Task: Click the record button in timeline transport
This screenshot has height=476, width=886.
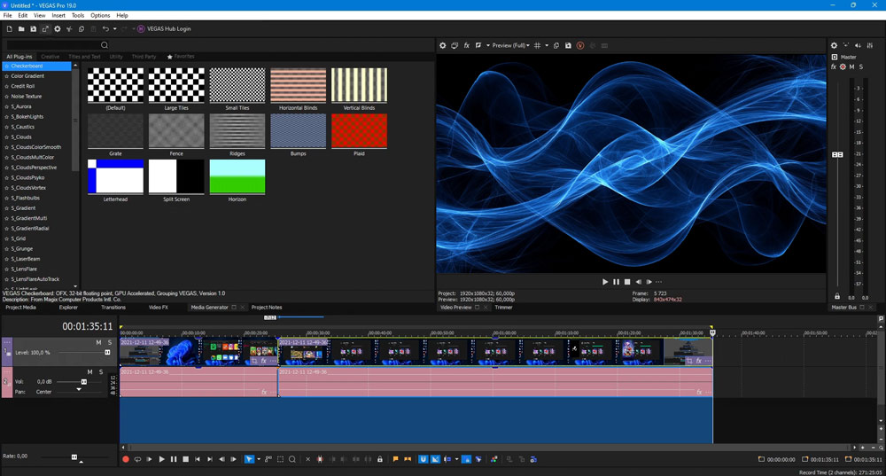Action: pos(126,459)
